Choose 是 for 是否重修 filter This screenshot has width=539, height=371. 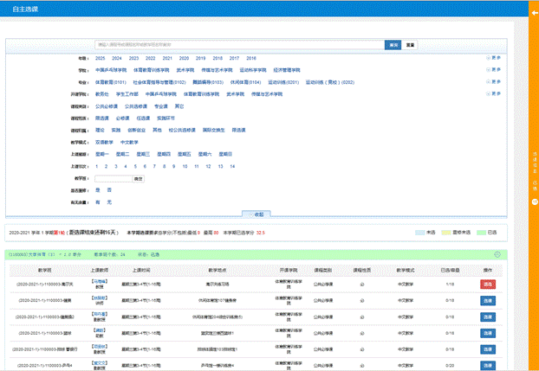[x=98, y=189]
